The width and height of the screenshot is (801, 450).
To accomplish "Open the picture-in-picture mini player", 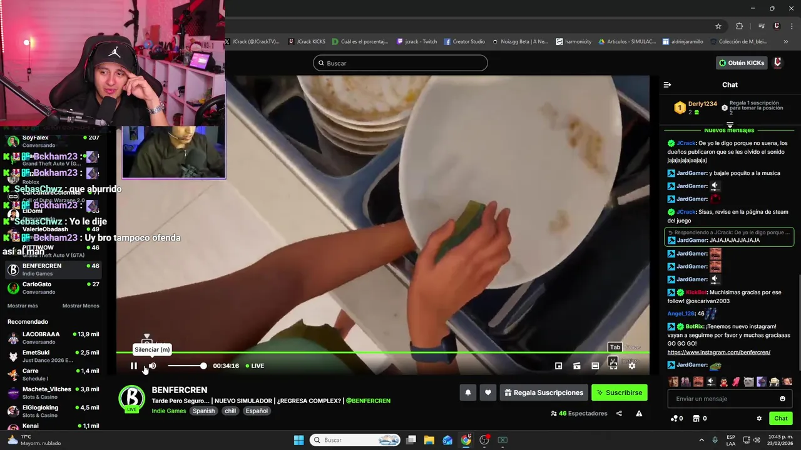I will coord(559,366).
